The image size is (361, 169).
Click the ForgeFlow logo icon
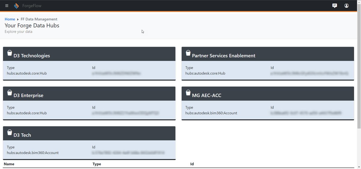[16, 6]
